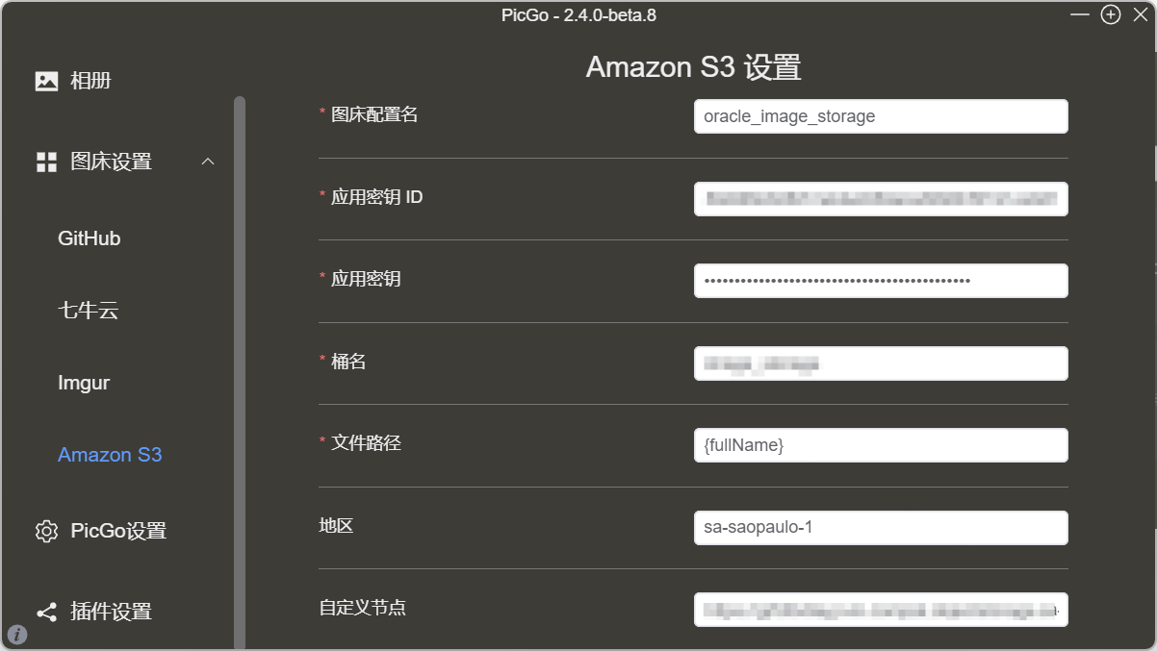Click the 地区 field showing sa-saopaulo-1
Image resolution: width=1157 pixels, height=651 pixels.
[881, 528]
